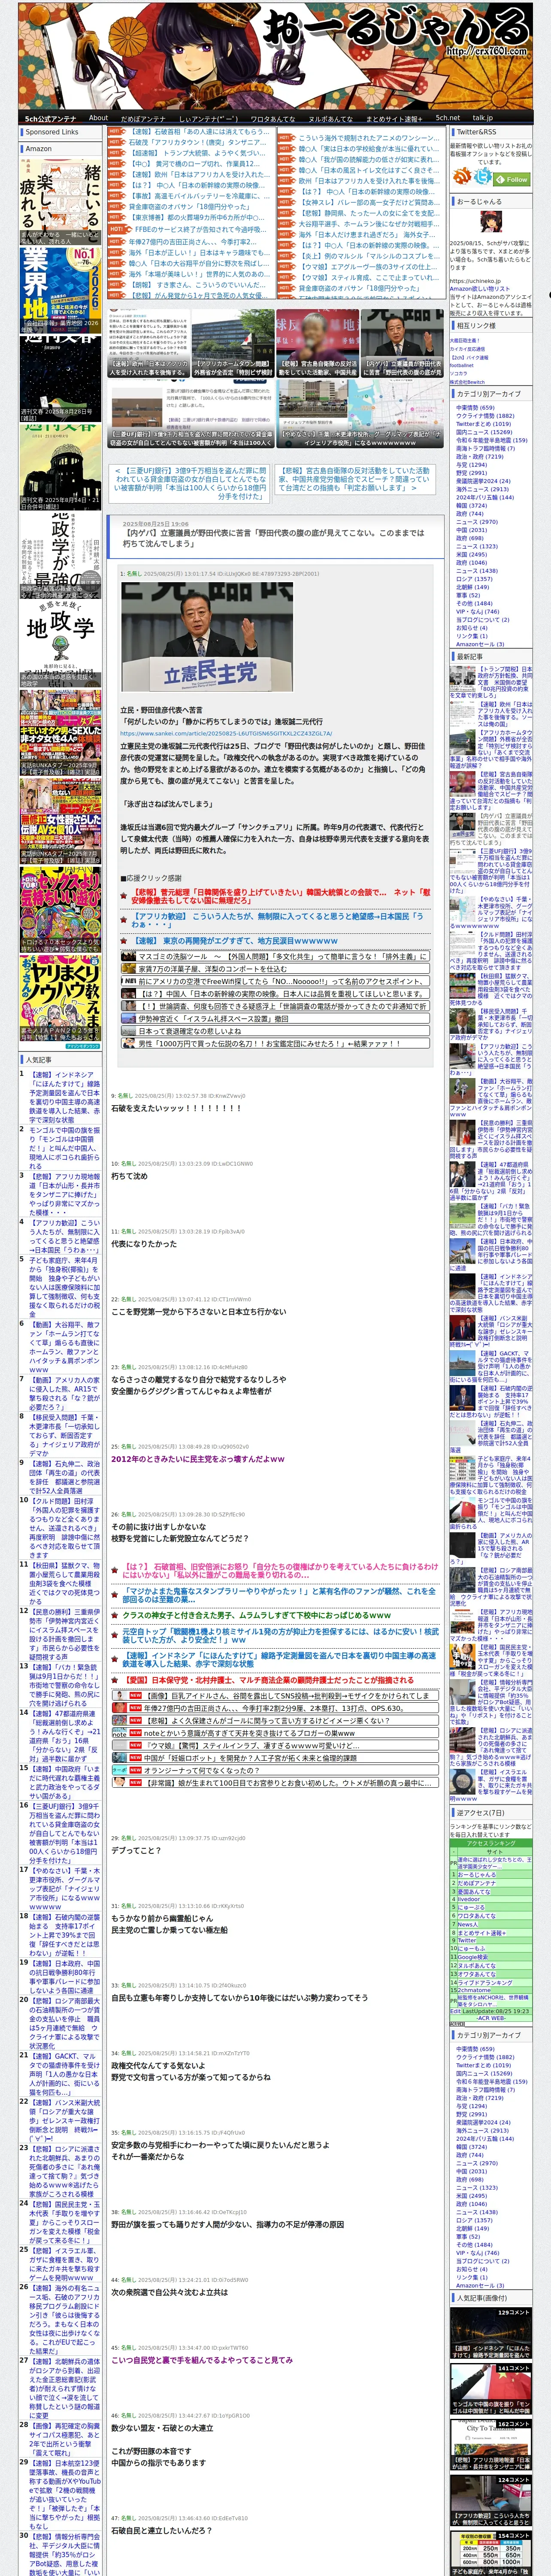
Task: Open the ソコカラ mutual link
Action: [457, 373]
